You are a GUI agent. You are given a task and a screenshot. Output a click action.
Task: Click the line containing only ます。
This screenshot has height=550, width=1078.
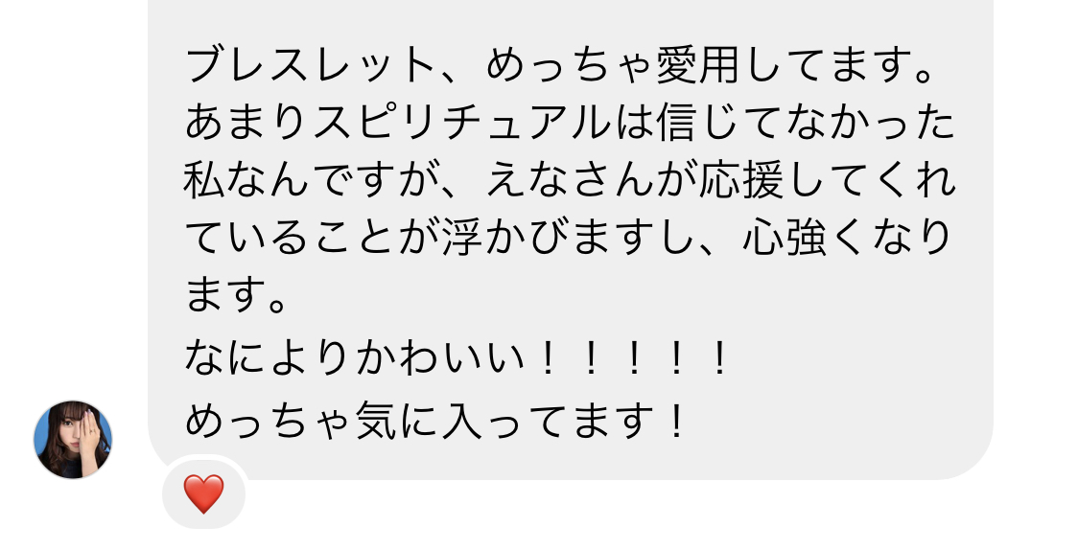(x=235, y=297)
